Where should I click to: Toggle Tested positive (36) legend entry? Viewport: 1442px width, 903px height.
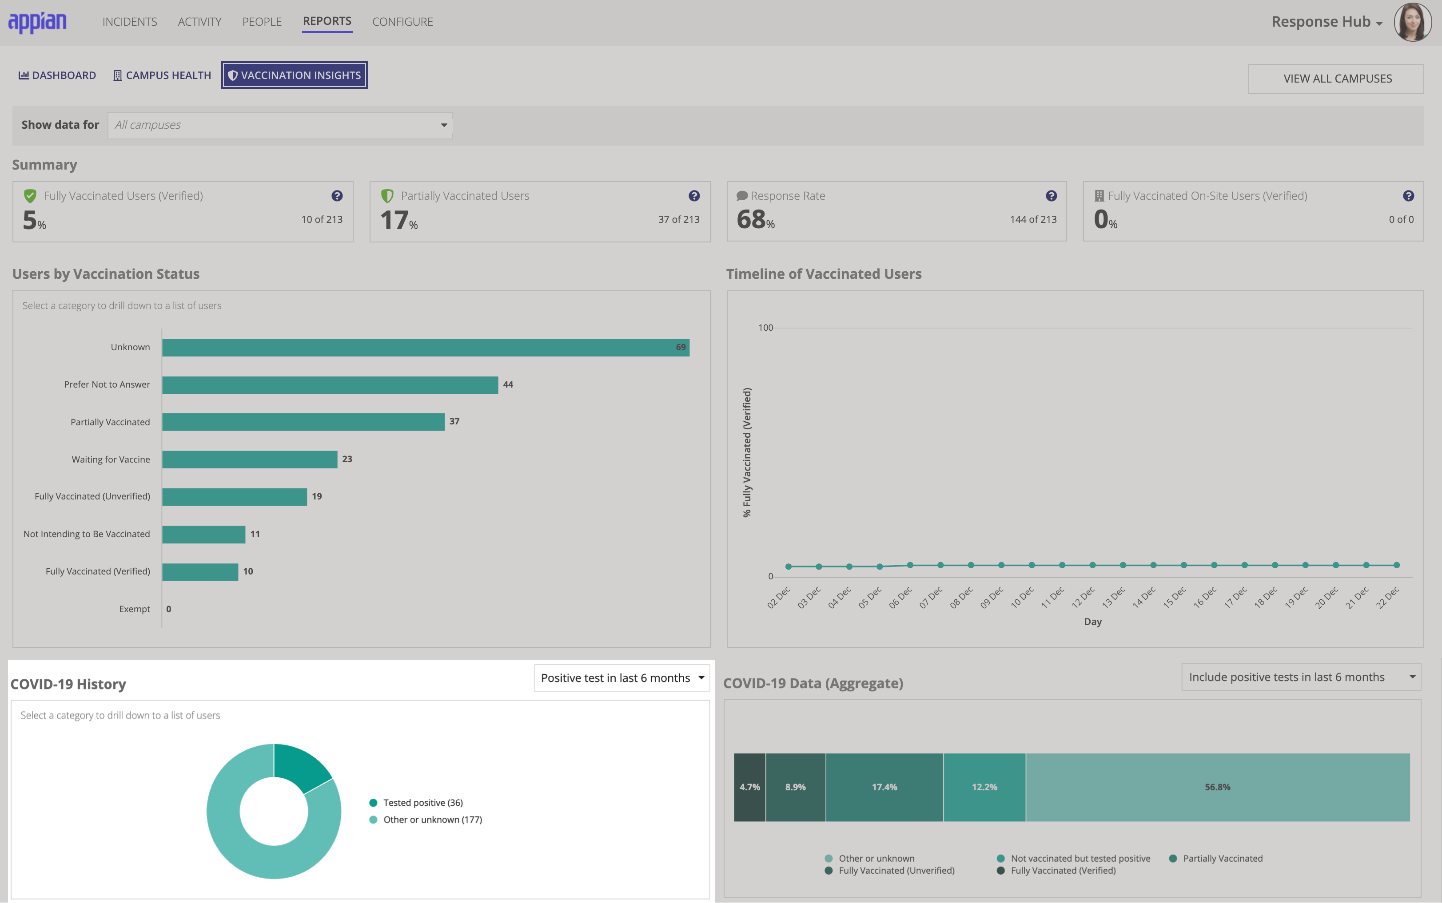[416, 803]
